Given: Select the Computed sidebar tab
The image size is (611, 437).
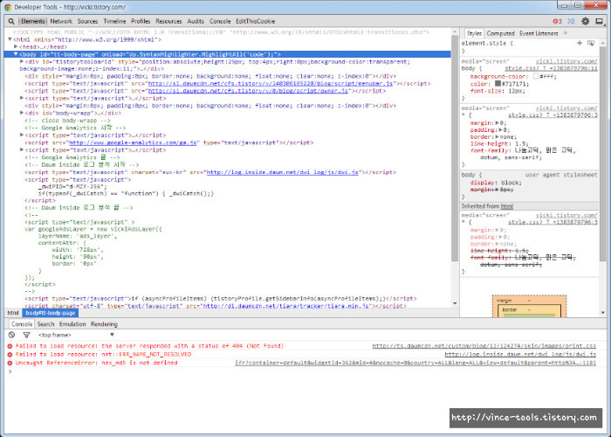Looking at the screenshot, I should pyautogui.click(x=500, y=33).
